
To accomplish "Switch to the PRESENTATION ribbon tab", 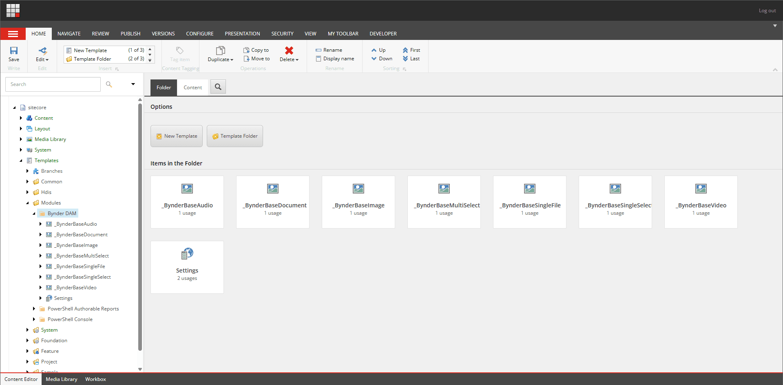I will 242,34.
